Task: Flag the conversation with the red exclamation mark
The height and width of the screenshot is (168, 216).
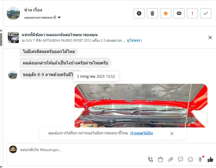Action: [192, 13]
